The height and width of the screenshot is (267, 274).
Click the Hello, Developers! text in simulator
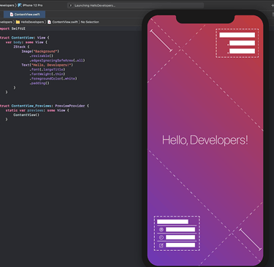point(205,140)
